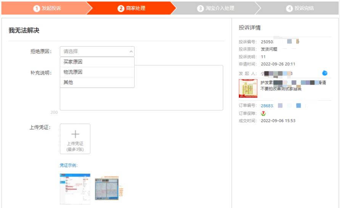Click the 请选择 placeholder in 拒绝原因 box
The height and width of the screenshot is (208, 340).
pyautogui.click(x=71, y=52)
